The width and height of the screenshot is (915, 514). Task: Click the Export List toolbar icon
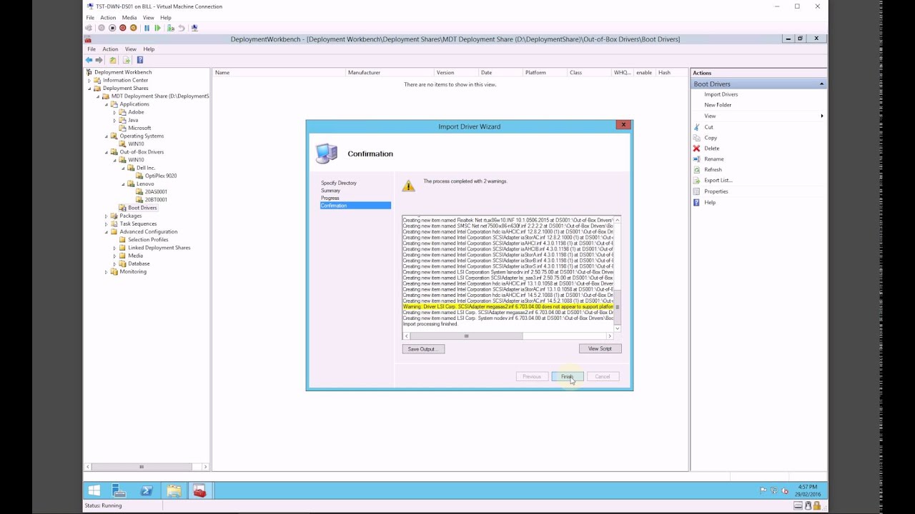point(127,60)
